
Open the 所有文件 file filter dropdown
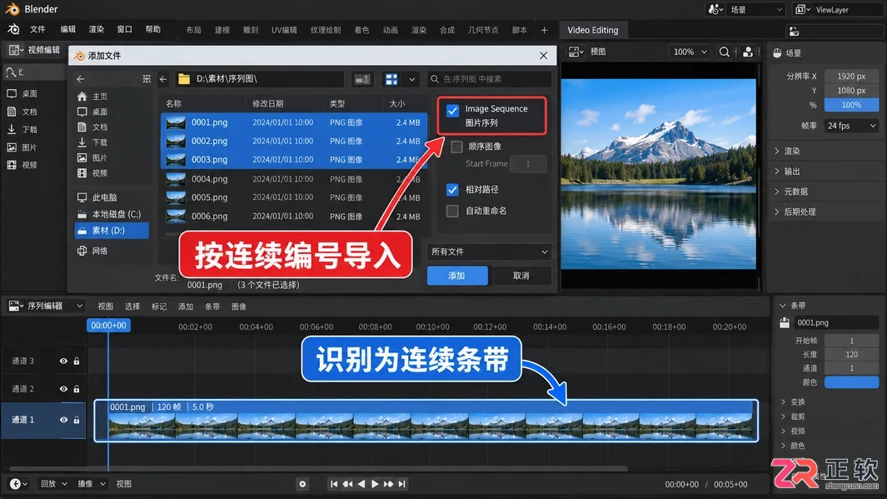490,252
